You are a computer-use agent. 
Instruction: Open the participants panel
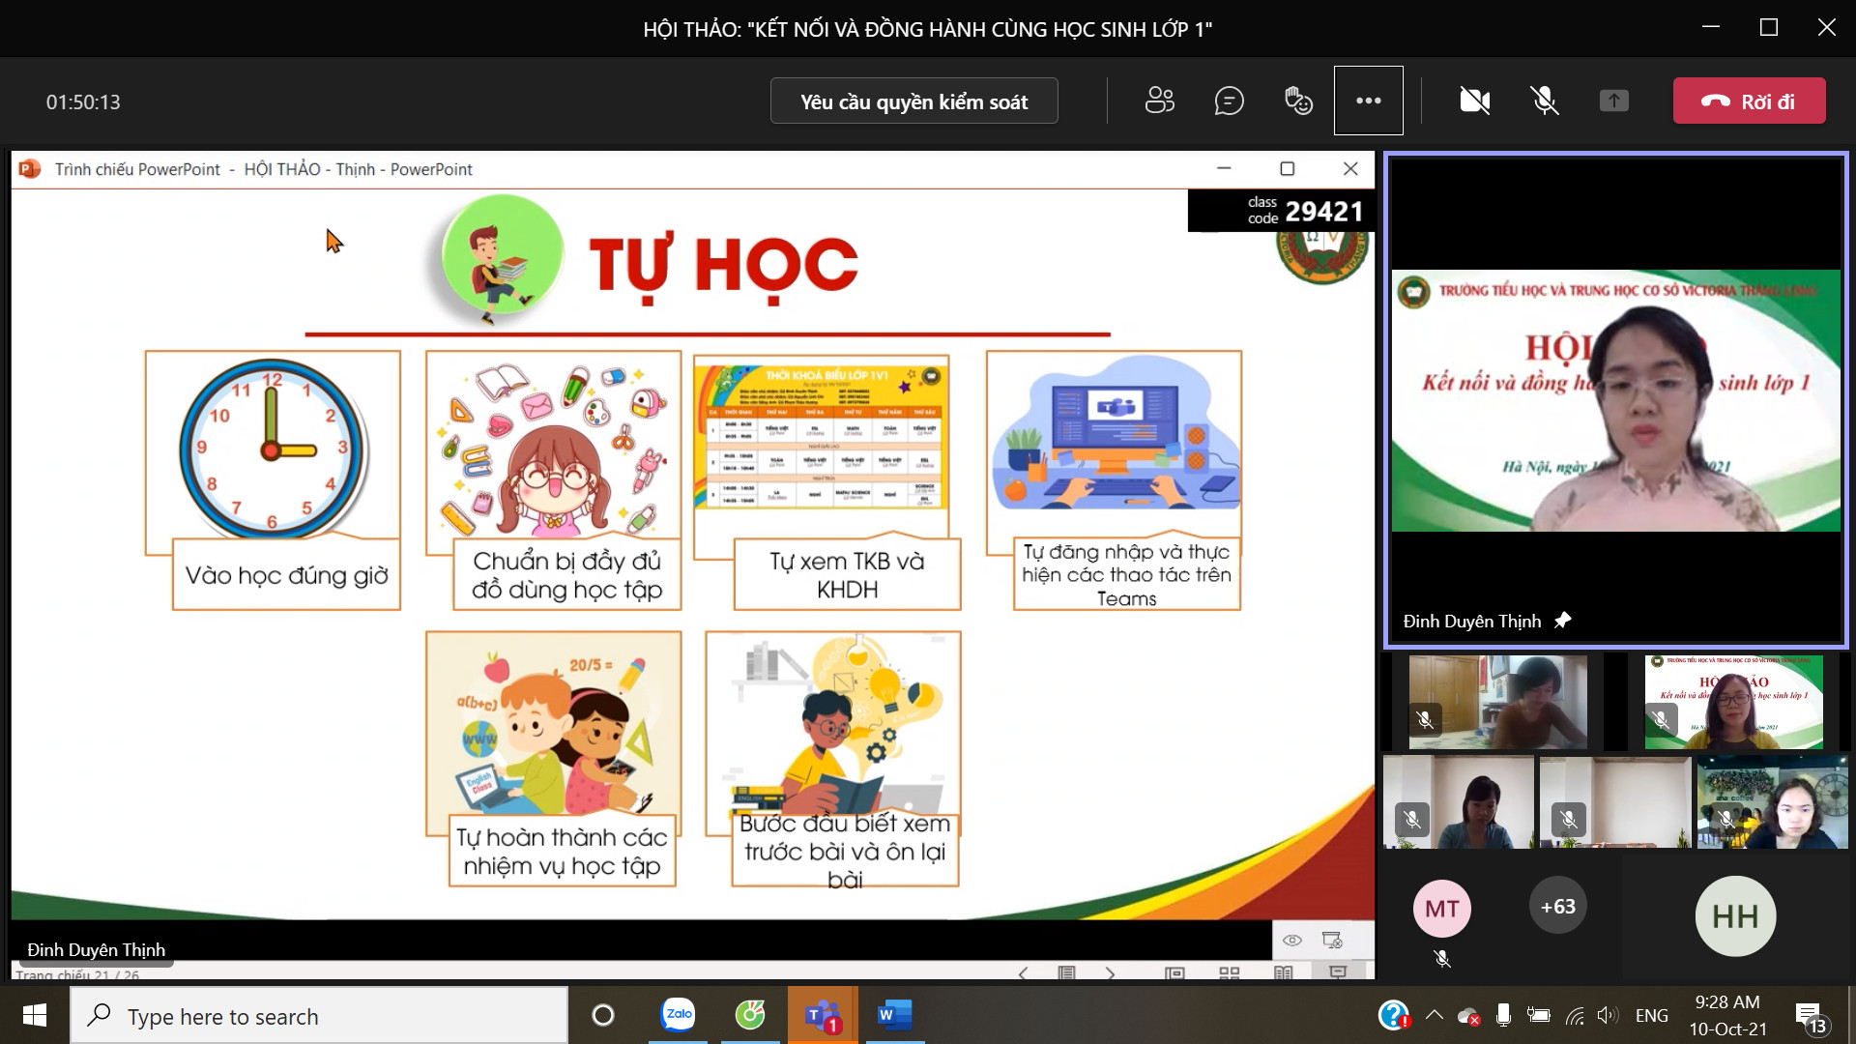1159,101
